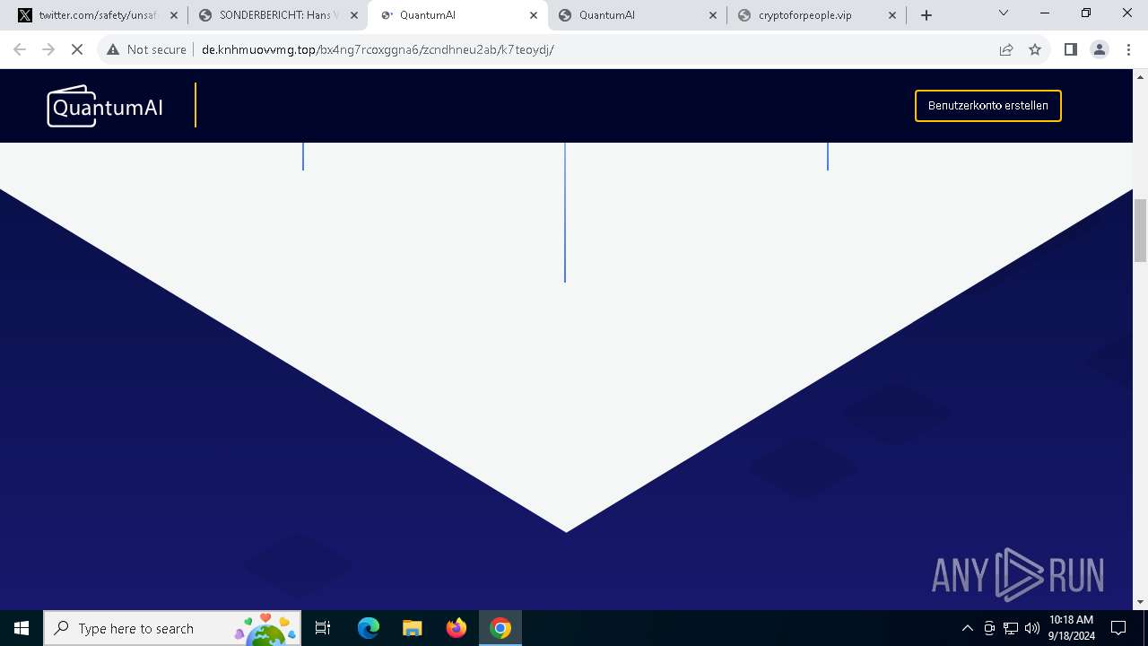Click the scrollbar down arrow
This screenshot has width=1148, height=646.
(1141, 602)
